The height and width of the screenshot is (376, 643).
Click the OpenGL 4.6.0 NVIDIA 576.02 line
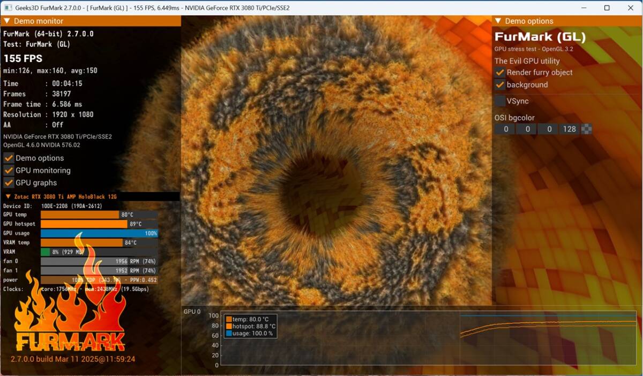click(x=42, y=145)
